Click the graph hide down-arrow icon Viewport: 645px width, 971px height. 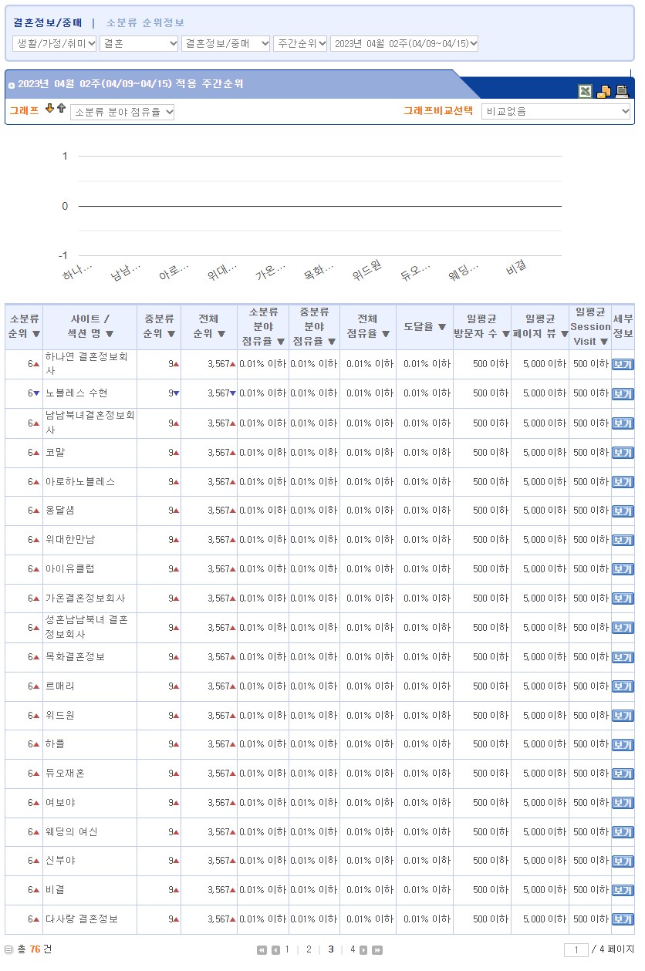click(49, 109)
